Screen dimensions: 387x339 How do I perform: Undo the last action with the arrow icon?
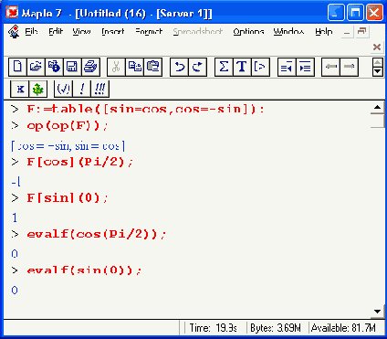(x=179, y=67)
